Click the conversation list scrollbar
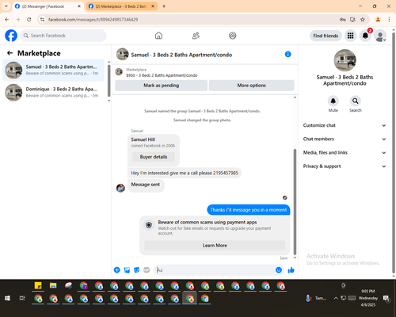 point(109,81)
